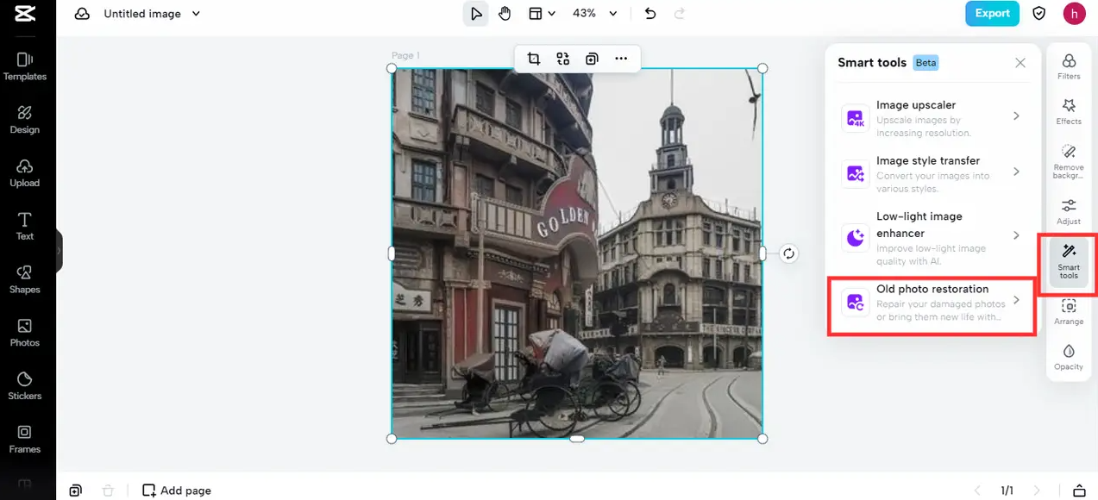
Task: Click the duplicate page icon at bottom
Action: coord(76,491)
